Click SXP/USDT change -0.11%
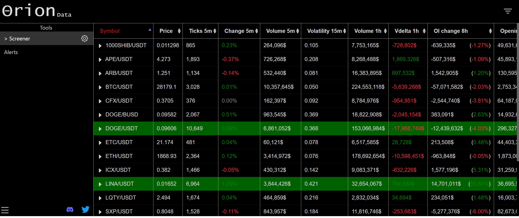The height and width of the screenshot is (218, 519). (230, 211)
